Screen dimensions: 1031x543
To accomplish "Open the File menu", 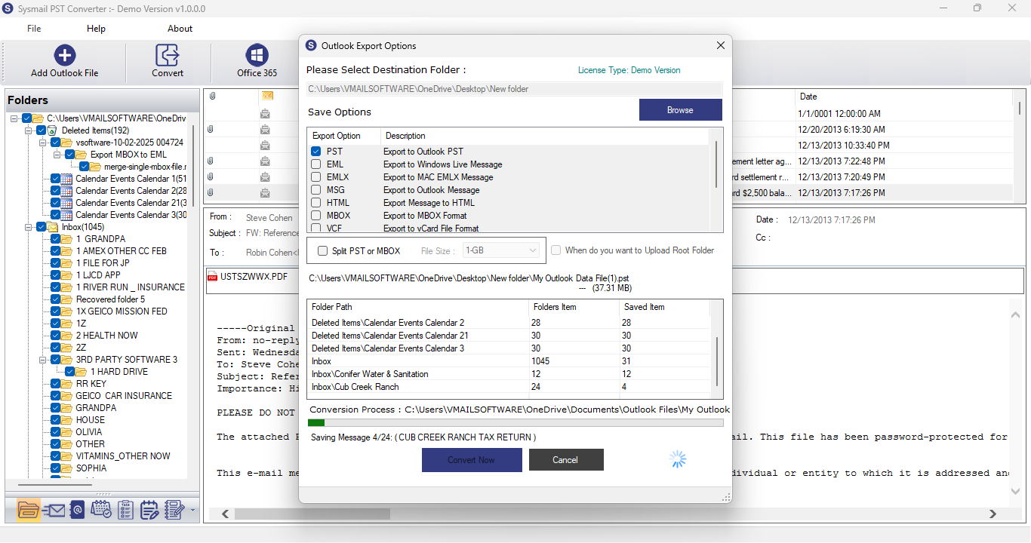I will 34,29.
